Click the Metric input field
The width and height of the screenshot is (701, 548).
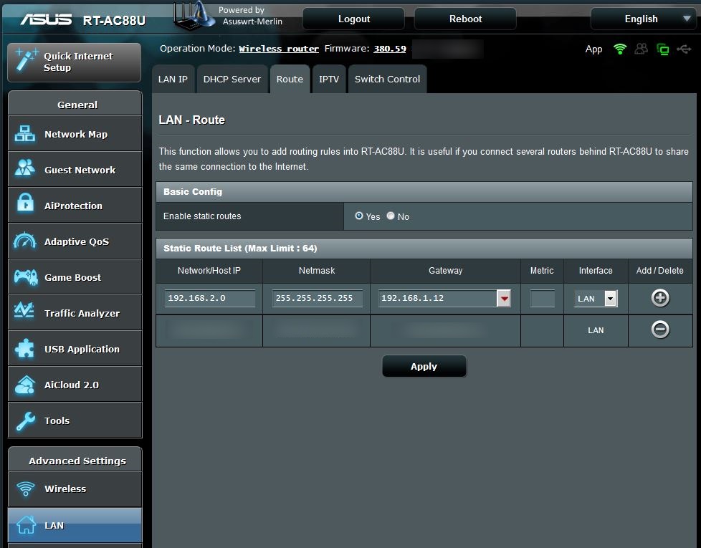tap(542, 298)
